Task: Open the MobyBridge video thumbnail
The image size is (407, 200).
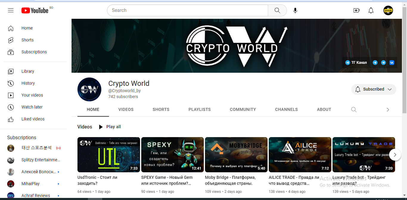Action: (x=236, y=155)
